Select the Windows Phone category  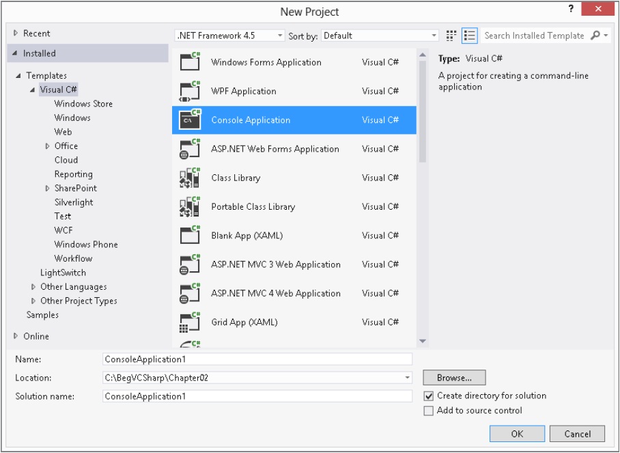coord(86,245)
